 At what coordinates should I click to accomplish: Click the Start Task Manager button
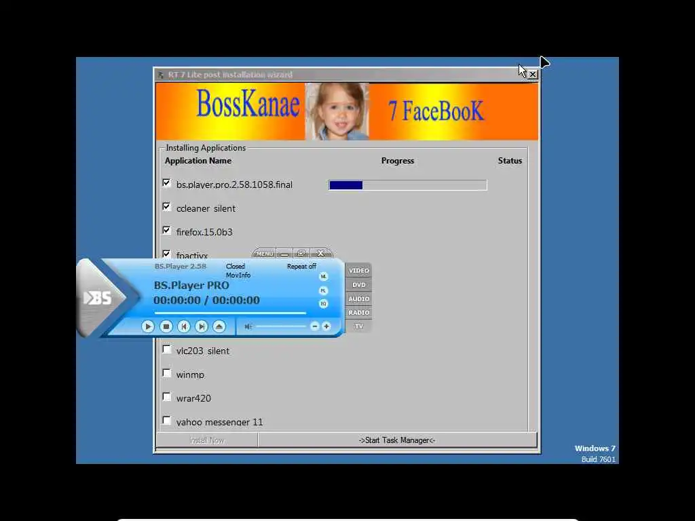(397, 440)
